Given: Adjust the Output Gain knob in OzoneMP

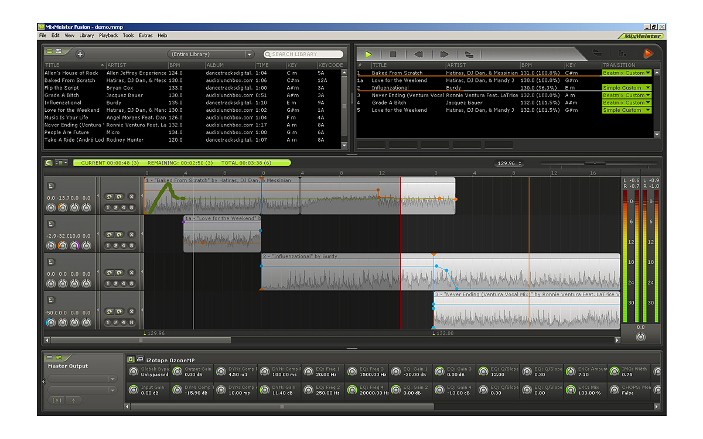Looking at the screenshot, I should (x=178, y=371).
